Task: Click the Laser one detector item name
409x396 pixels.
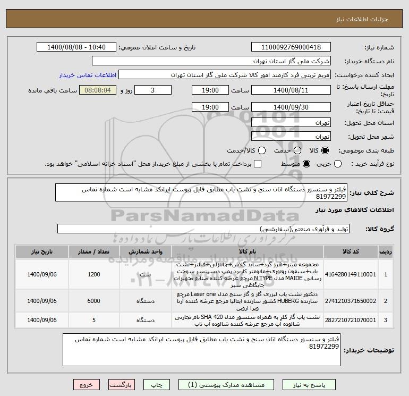Action: point(248,301)
